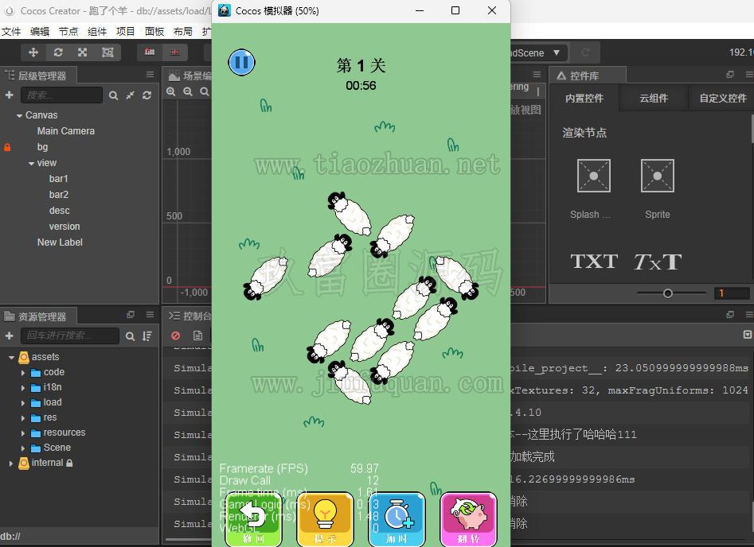Pop out the widget library panel
The height and width of the screenshot is (547, 754).
[x=730, y=75]
